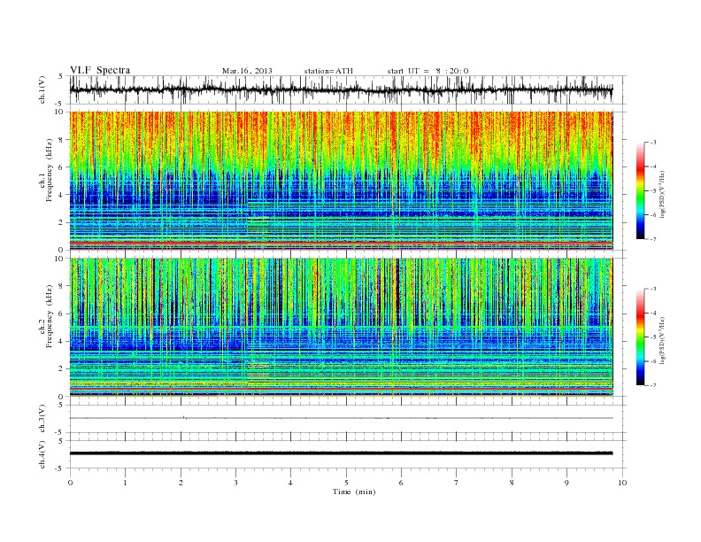Click the ch.1 colorbar log(PSD) label
701x542 pixels.
coord(664,194)
